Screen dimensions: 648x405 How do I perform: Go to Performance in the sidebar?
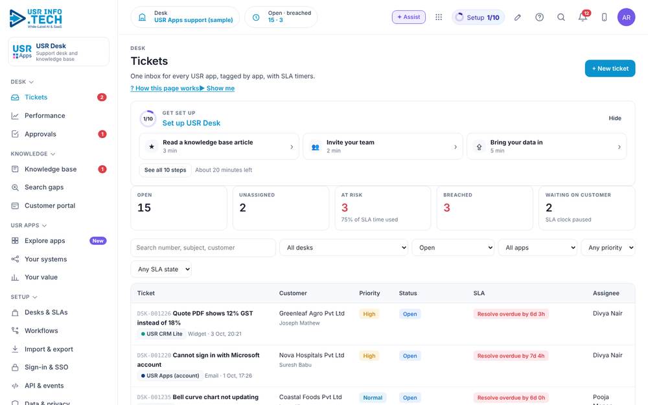pos(59,116)
